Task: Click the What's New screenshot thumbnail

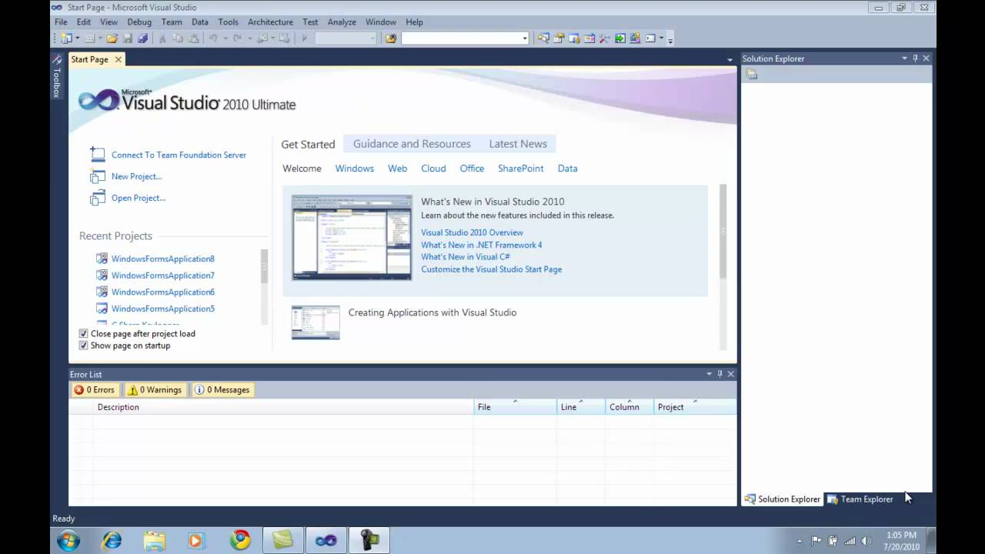Action: pyautogui.click(x=352, y=237)
